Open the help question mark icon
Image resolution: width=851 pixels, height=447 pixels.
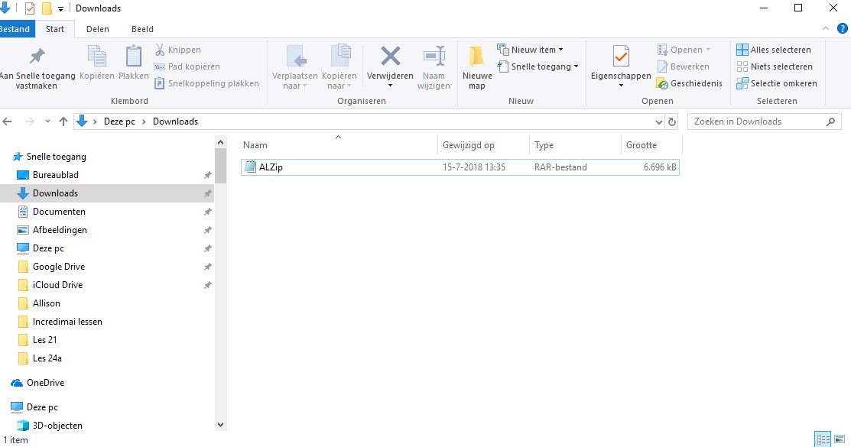point(843,29)
